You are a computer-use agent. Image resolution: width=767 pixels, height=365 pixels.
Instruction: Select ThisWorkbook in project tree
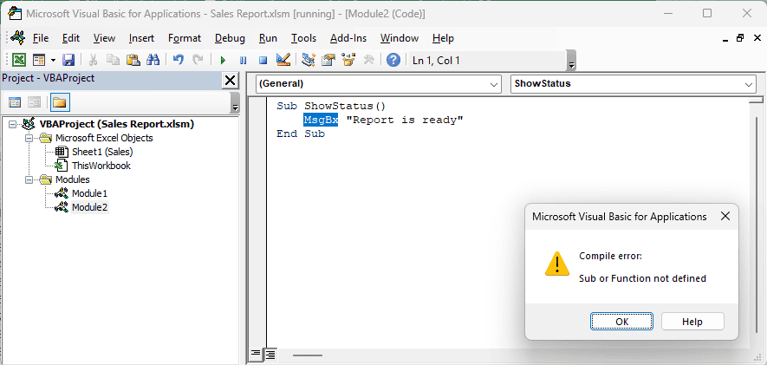[101, 166]
